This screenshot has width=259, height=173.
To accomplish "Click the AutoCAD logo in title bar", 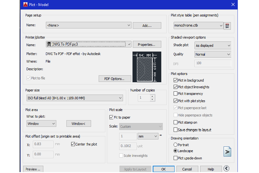I will tap(25, 4).
